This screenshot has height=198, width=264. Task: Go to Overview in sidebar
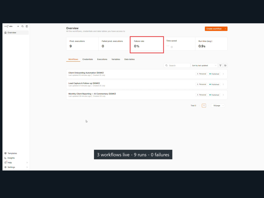[16, 32]
